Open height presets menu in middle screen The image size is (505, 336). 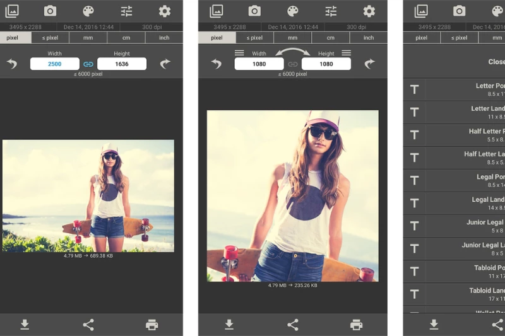click(346, 53)
